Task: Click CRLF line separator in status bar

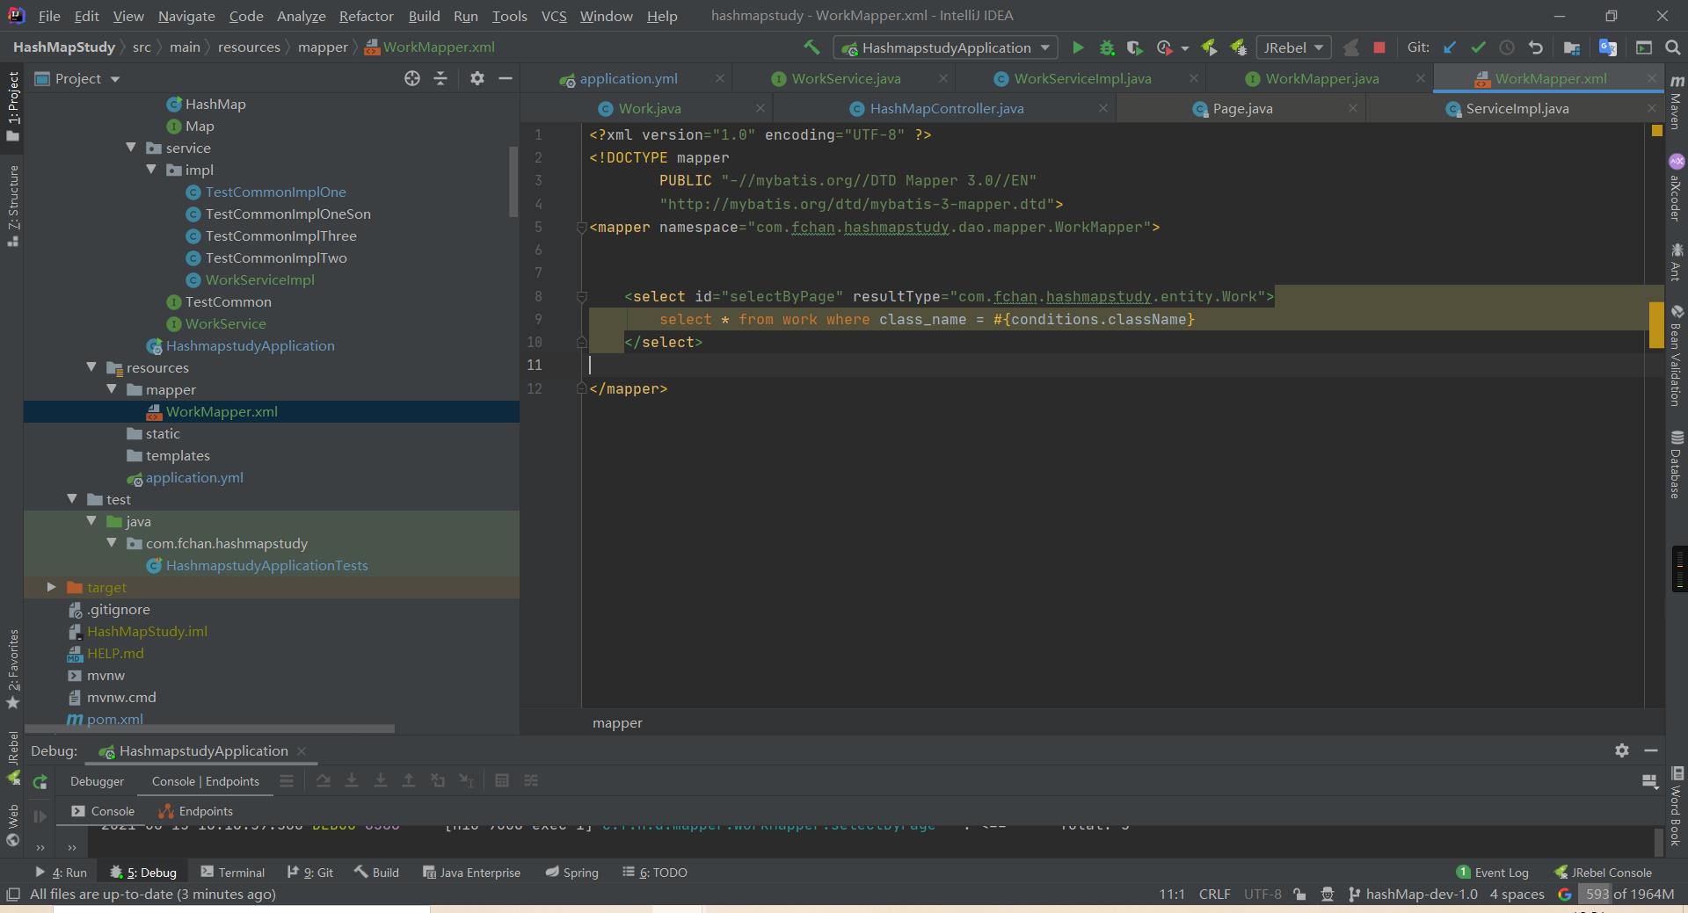Action: pyautogui.click(x=1214, y=895)
